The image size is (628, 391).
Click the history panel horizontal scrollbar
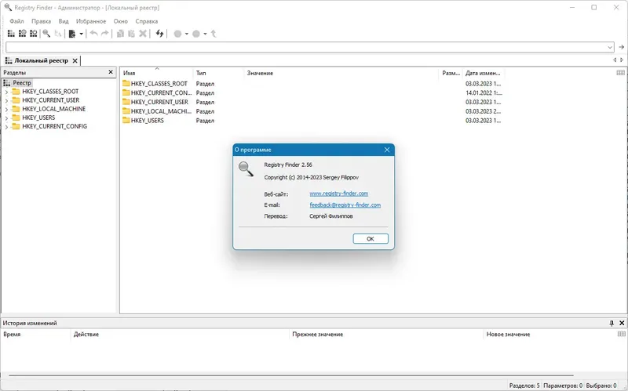click(291, 375)
